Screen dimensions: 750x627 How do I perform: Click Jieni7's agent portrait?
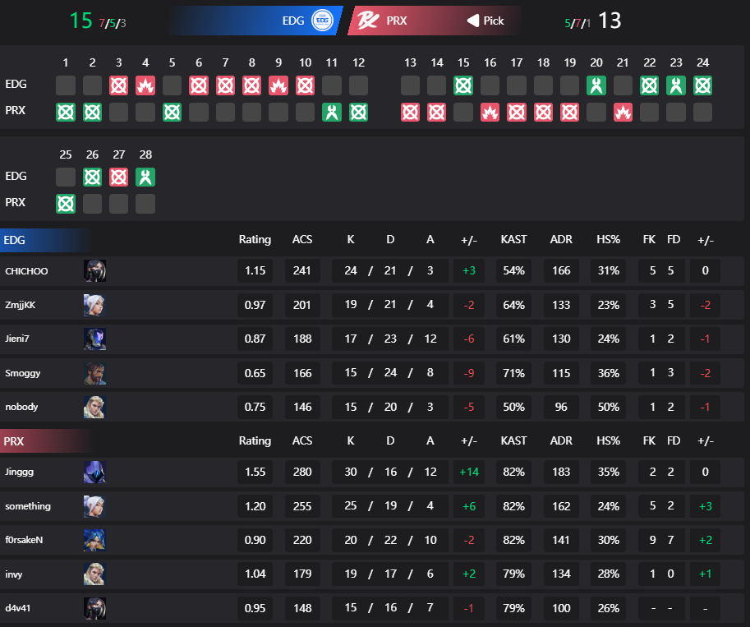(94, 339)
